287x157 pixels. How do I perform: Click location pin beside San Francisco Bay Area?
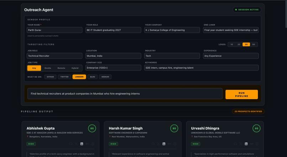[x=192, y=136]
